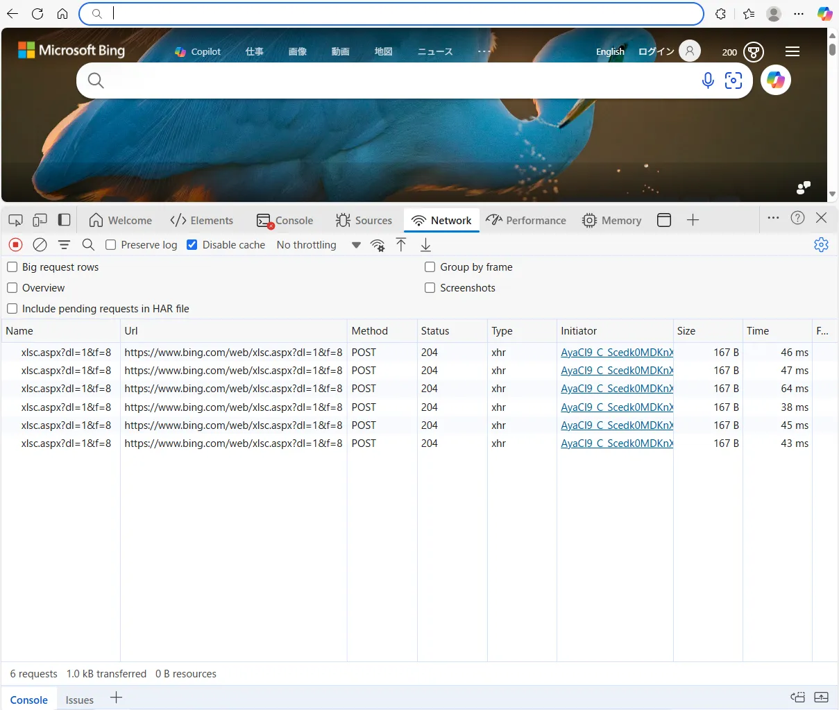Viewport: 839px width, 710px height.
Task: Expand more tools with the plus button
Action: pyautogui.click(x=693, y=220)
